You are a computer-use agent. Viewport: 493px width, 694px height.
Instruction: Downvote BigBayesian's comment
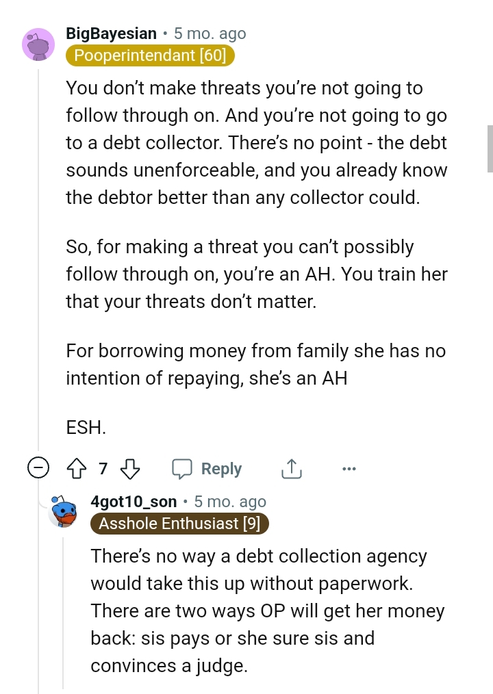(129, 468)
